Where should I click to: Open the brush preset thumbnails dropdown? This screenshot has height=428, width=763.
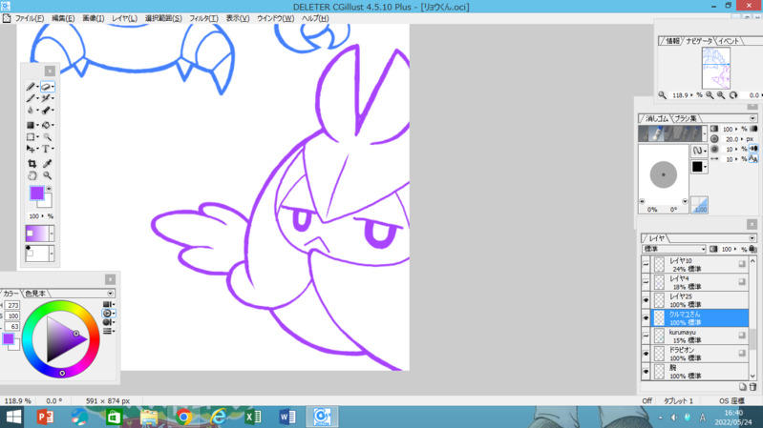[705, 133]
